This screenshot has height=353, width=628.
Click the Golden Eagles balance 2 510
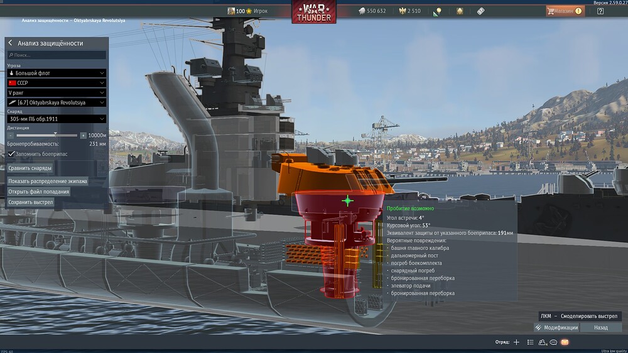coord(409,11)
